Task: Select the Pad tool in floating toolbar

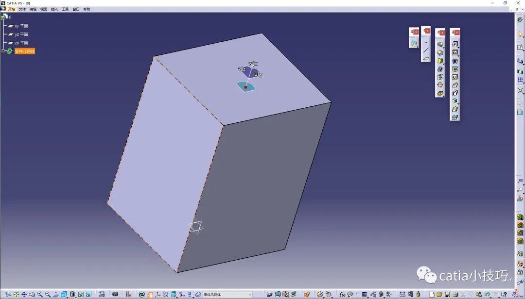Action: click(x=455, y=44)
